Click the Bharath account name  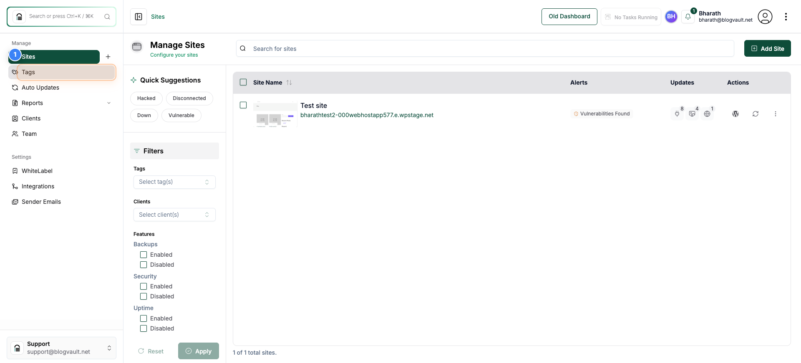710,13
